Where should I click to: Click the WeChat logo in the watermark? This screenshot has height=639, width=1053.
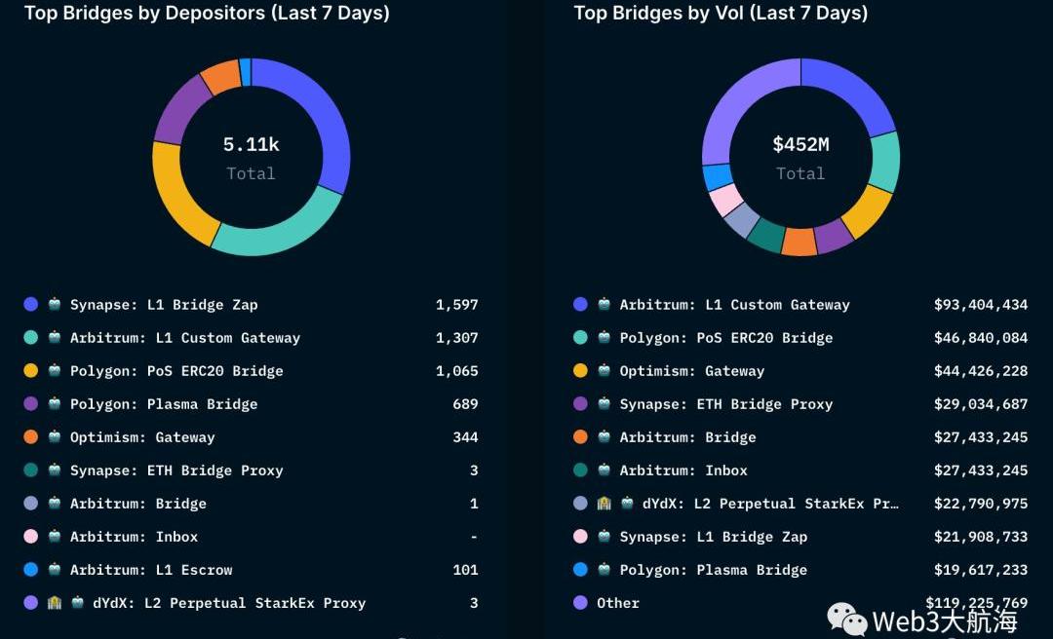tap(846, 619)
